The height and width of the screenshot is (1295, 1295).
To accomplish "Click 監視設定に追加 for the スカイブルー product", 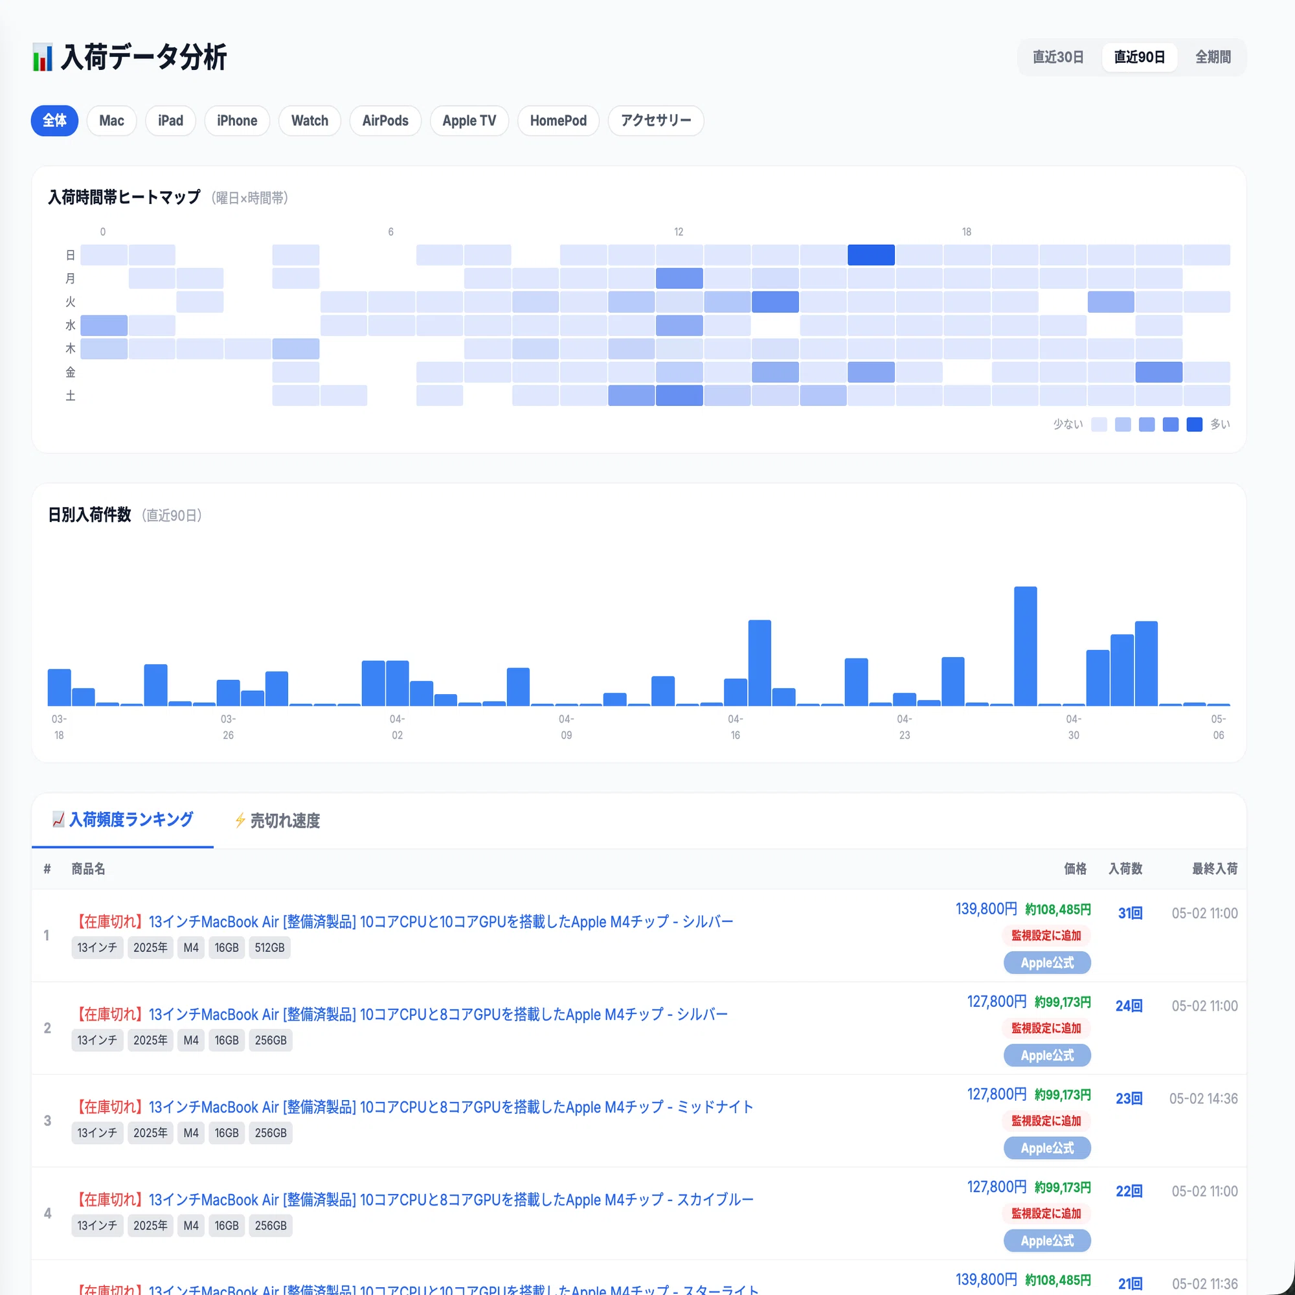I will 1046,1213.
